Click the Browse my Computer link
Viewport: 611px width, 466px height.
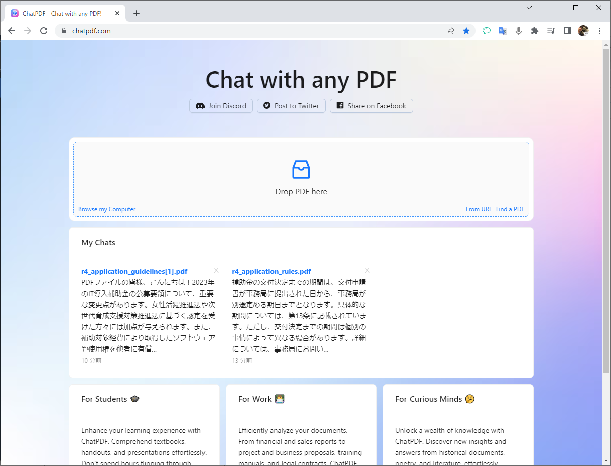107,209
